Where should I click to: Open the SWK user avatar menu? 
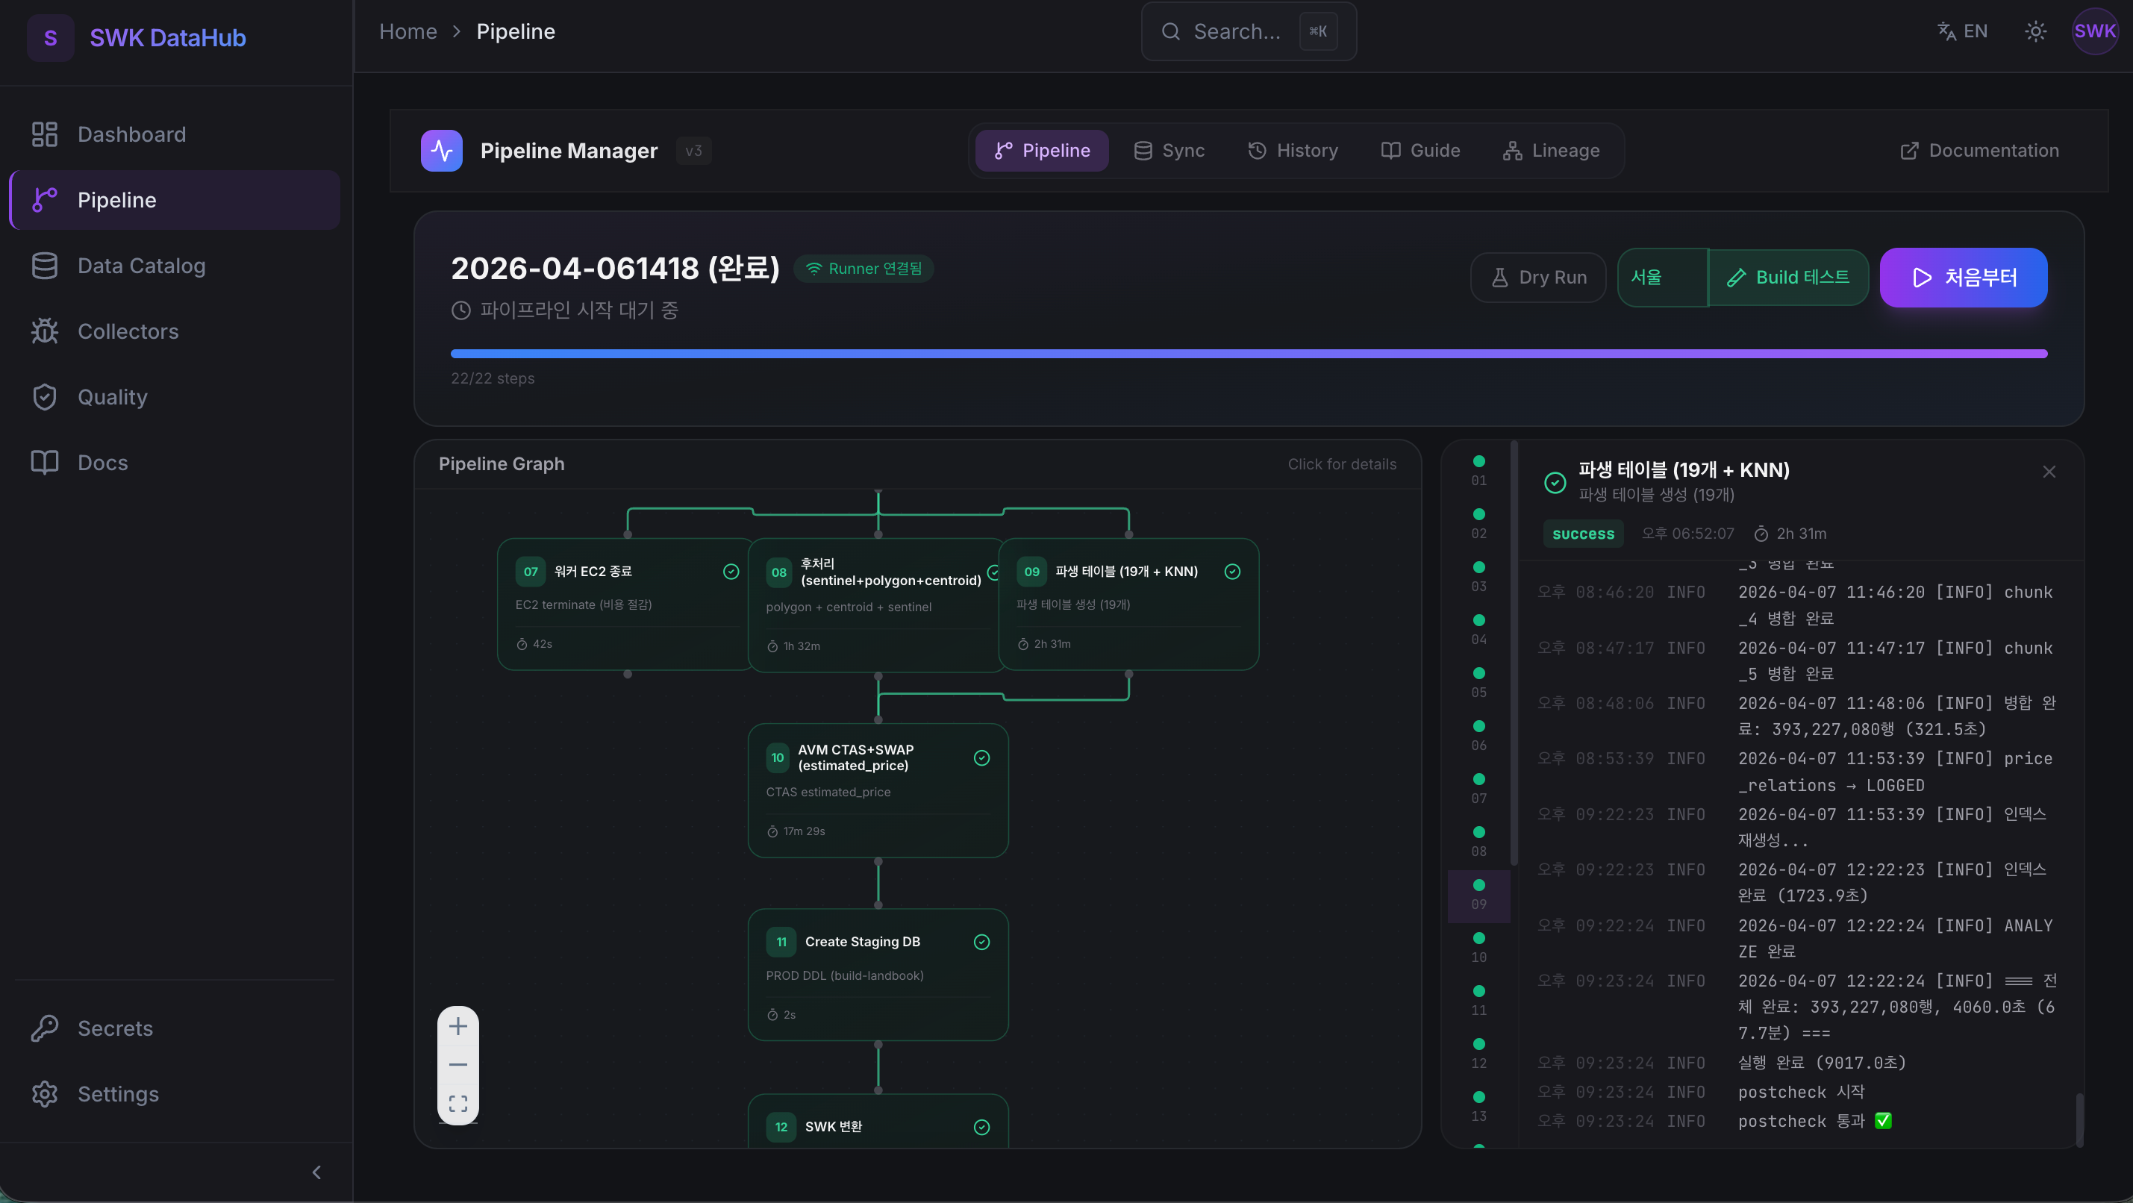(x=2094, y=31)
